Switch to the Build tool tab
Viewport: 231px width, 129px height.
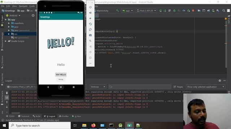(36, 116)
